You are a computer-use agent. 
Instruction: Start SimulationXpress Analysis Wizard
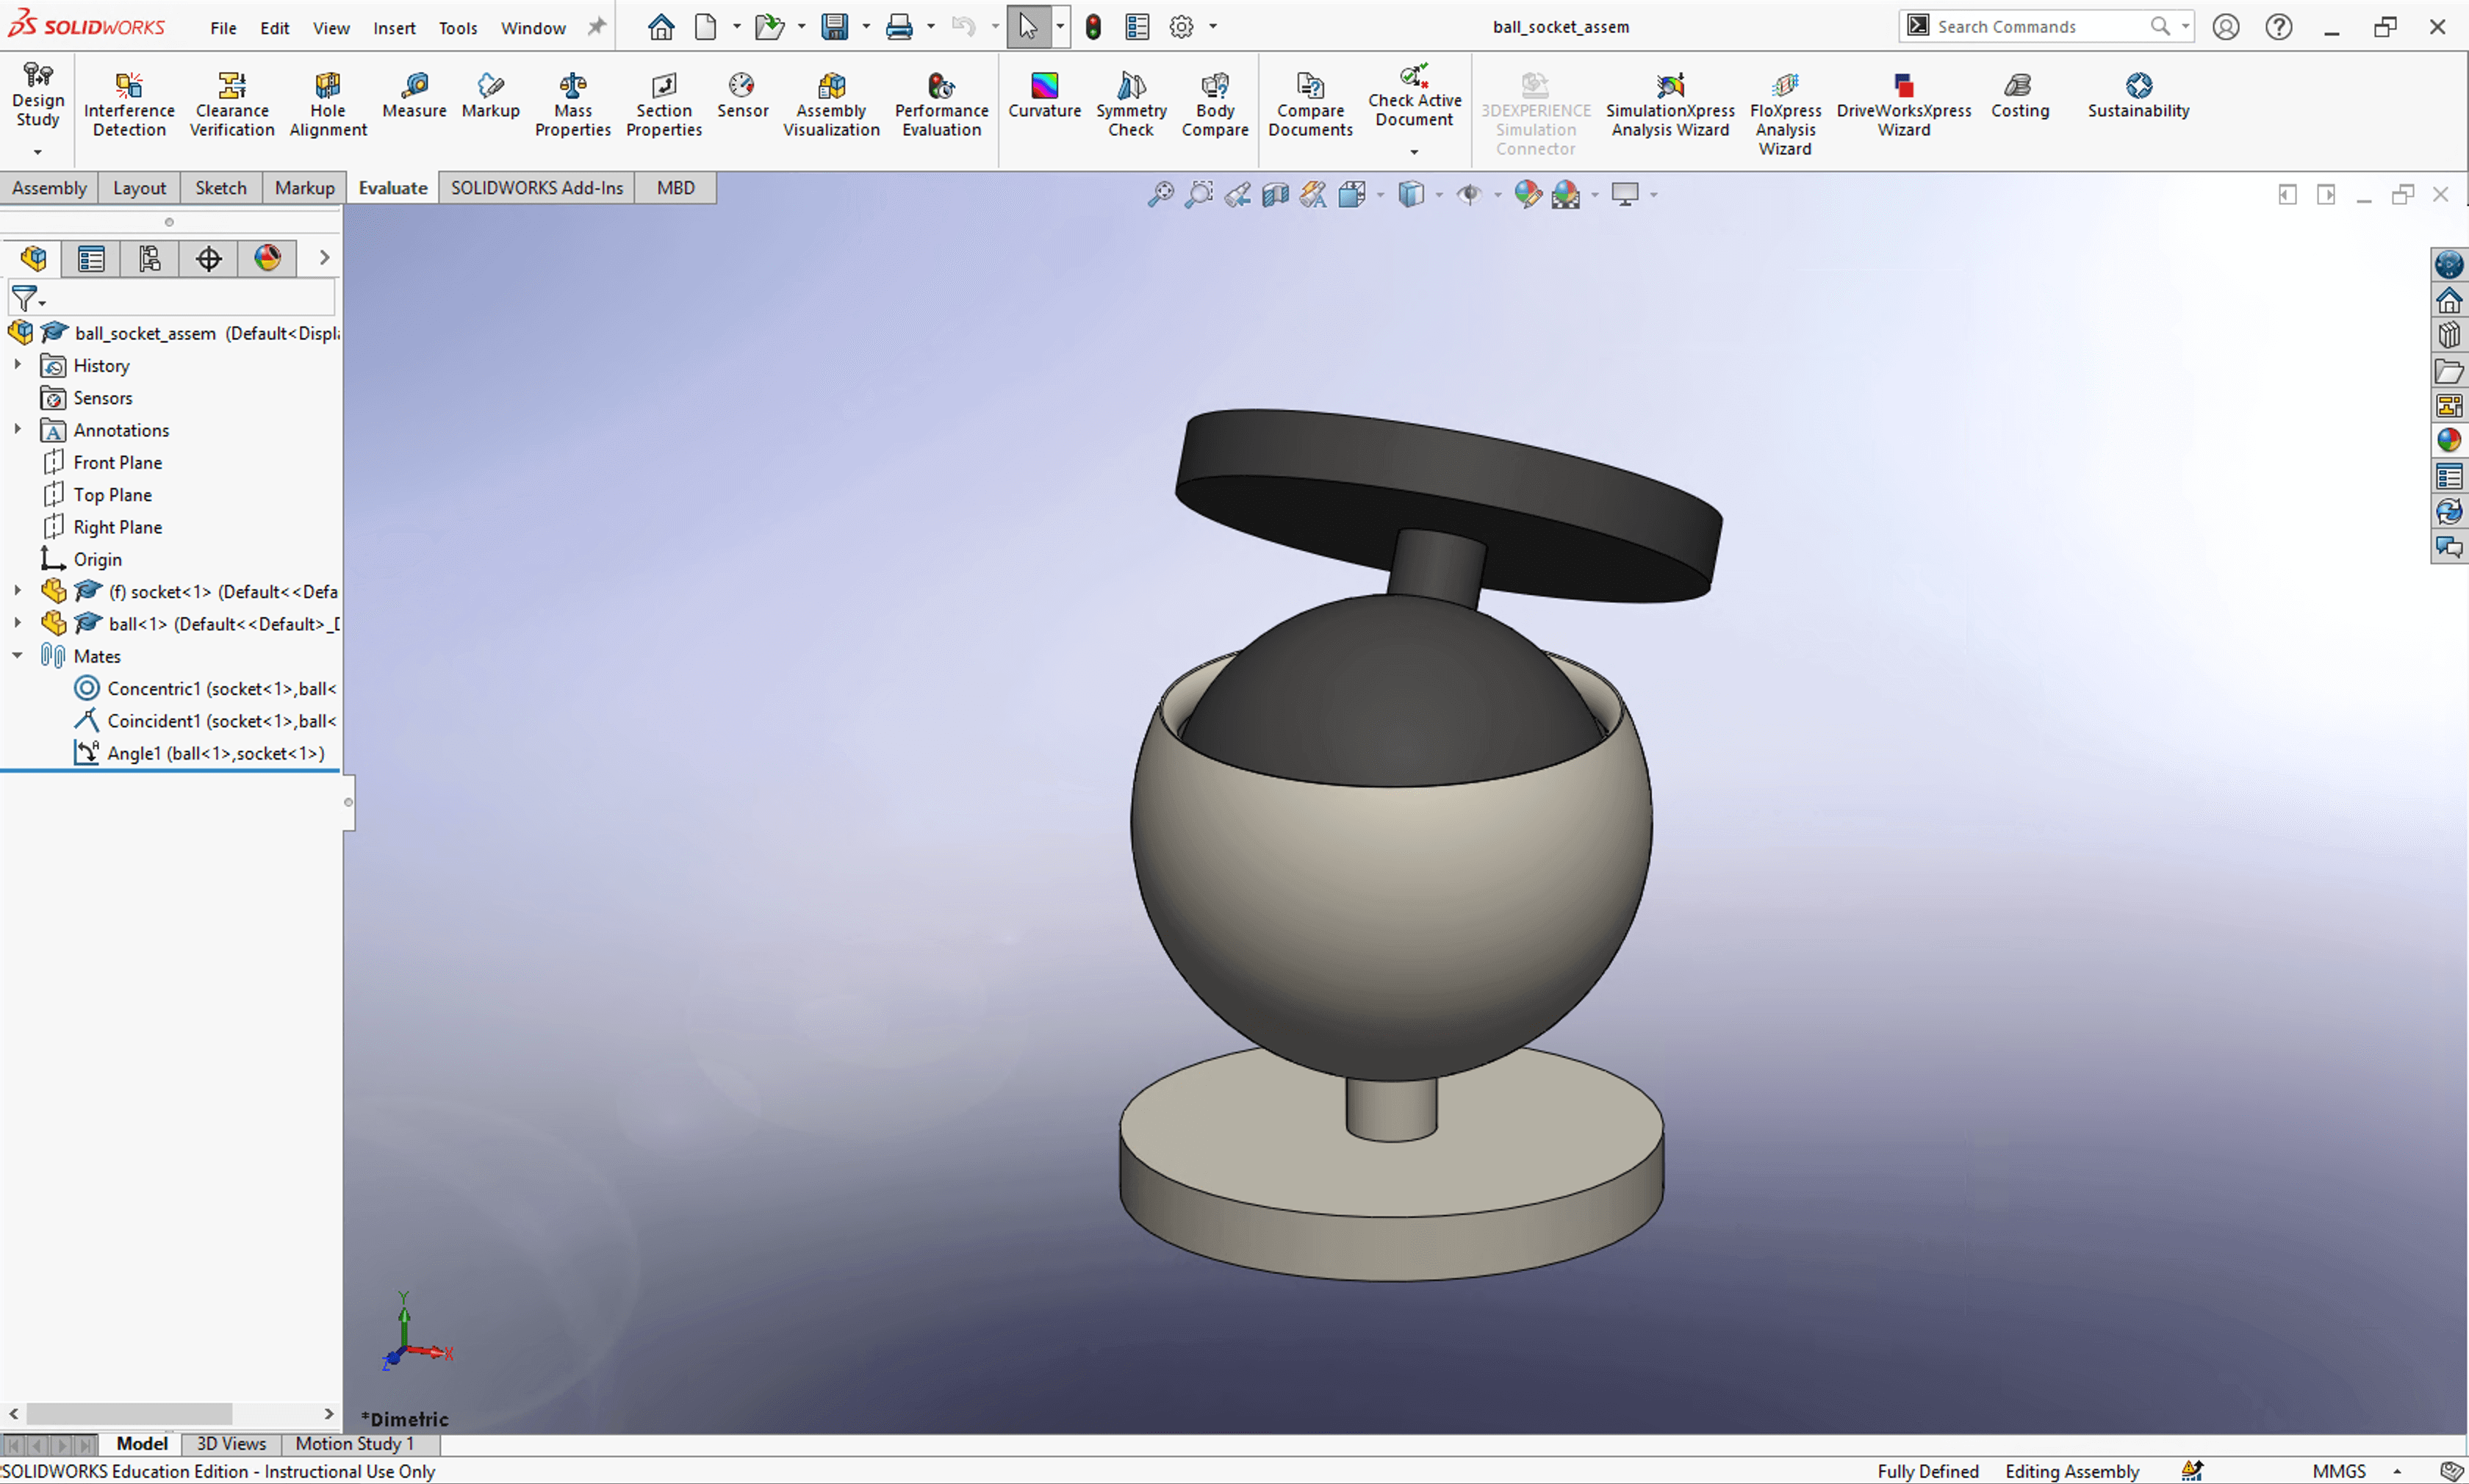click(1670, 105)
